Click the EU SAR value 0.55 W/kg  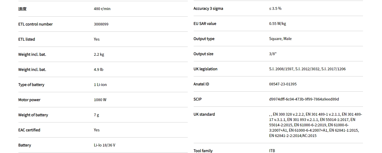pos(277,24)
